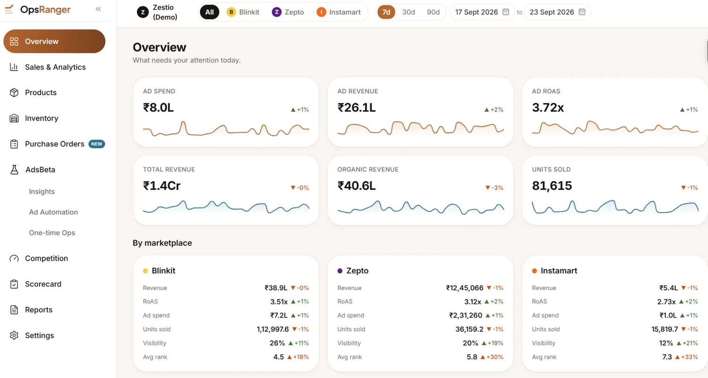Open the 17 Sept 2026 start date picker
Image resolution: width=708 pixels, height=378 pixels.
click(482, 12)
